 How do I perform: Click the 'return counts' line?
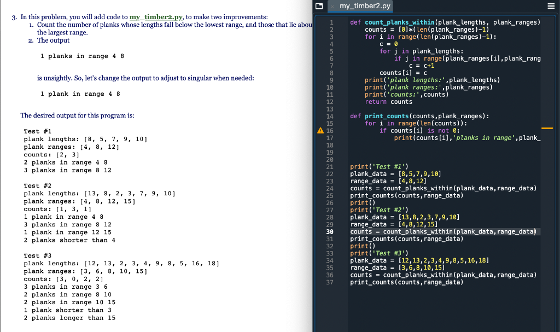tap(389, 102)
